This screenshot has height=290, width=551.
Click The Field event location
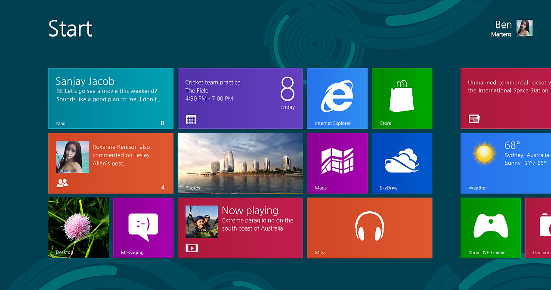click(197, 90)
